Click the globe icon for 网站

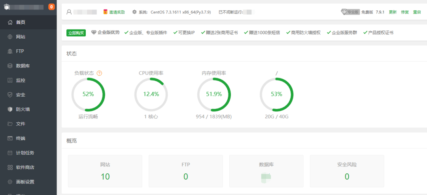coord(10,37)
